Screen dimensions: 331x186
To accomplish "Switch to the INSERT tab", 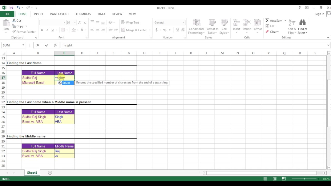I will click(x=39, y=14).
